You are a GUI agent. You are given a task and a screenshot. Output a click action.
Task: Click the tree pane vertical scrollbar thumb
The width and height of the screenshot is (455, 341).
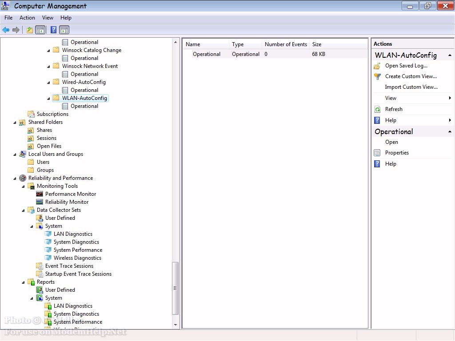tap(175, 288)
